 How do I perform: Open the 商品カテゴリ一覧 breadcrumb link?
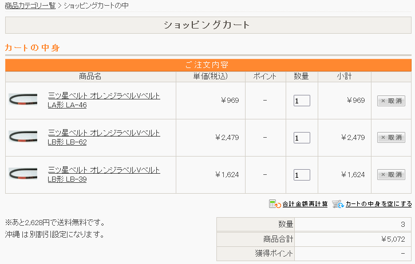30,6
